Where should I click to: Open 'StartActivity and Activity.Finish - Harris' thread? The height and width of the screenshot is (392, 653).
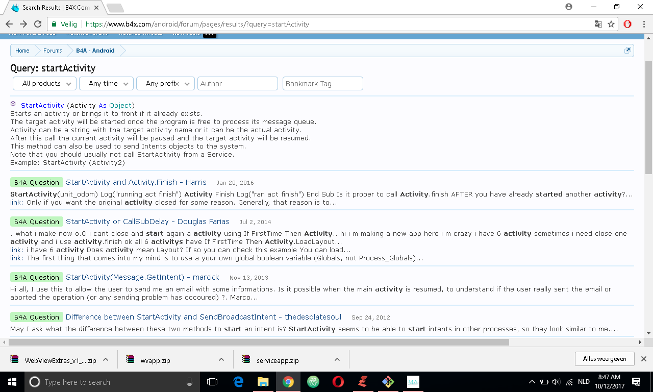136,182
